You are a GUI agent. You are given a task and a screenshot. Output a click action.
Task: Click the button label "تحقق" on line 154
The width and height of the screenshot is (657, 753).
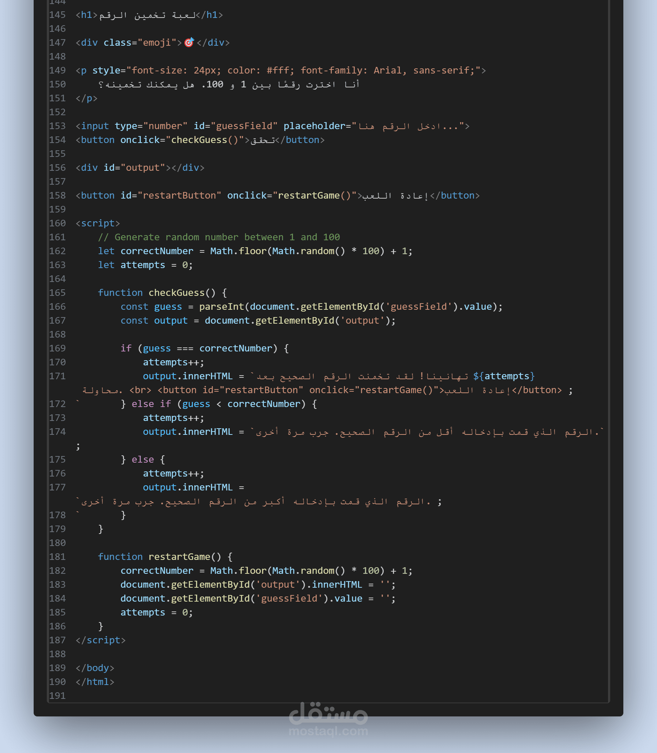coord(263,140)
